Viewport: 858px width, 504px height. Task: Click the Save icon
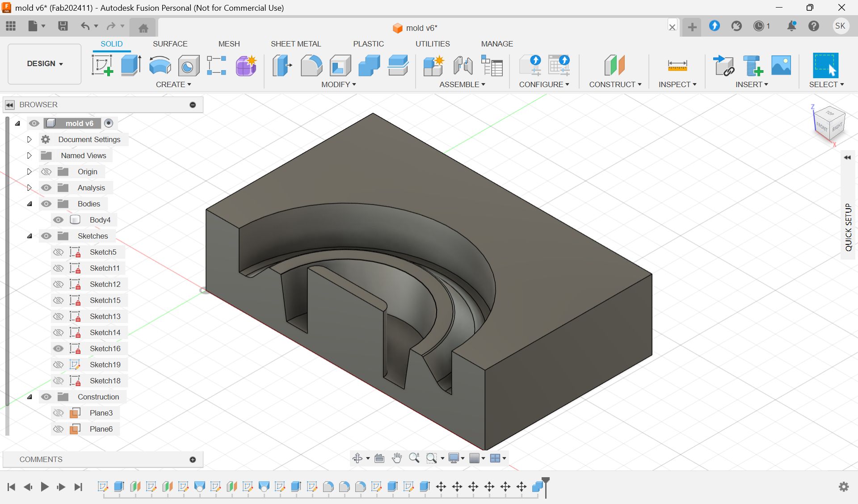(63, 26)
